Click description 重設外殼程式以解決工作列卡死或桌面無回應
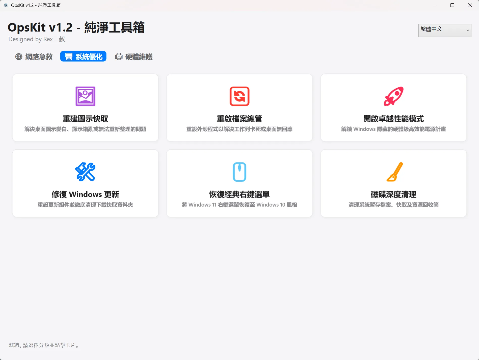Screen dimensions: 479x360 (239, 129)
